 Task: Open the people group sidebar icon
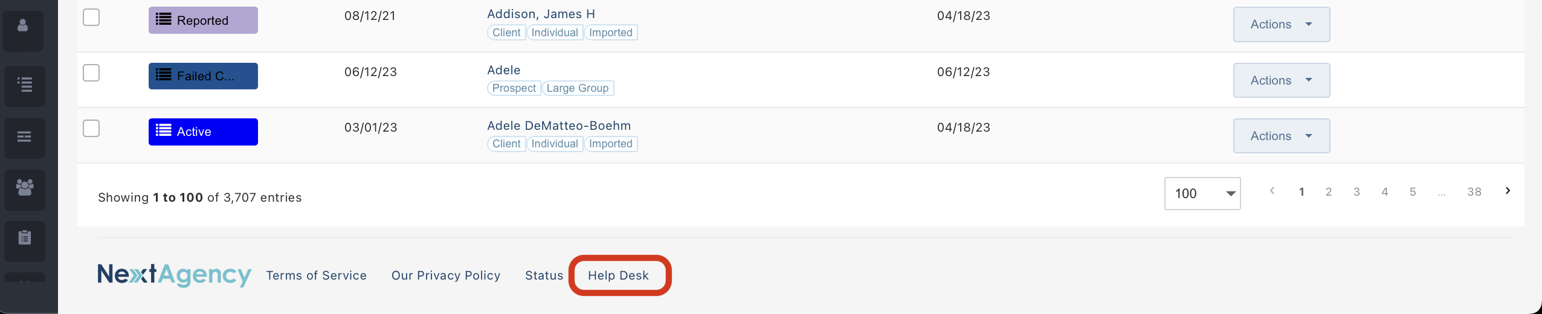(x=25, y=189)
